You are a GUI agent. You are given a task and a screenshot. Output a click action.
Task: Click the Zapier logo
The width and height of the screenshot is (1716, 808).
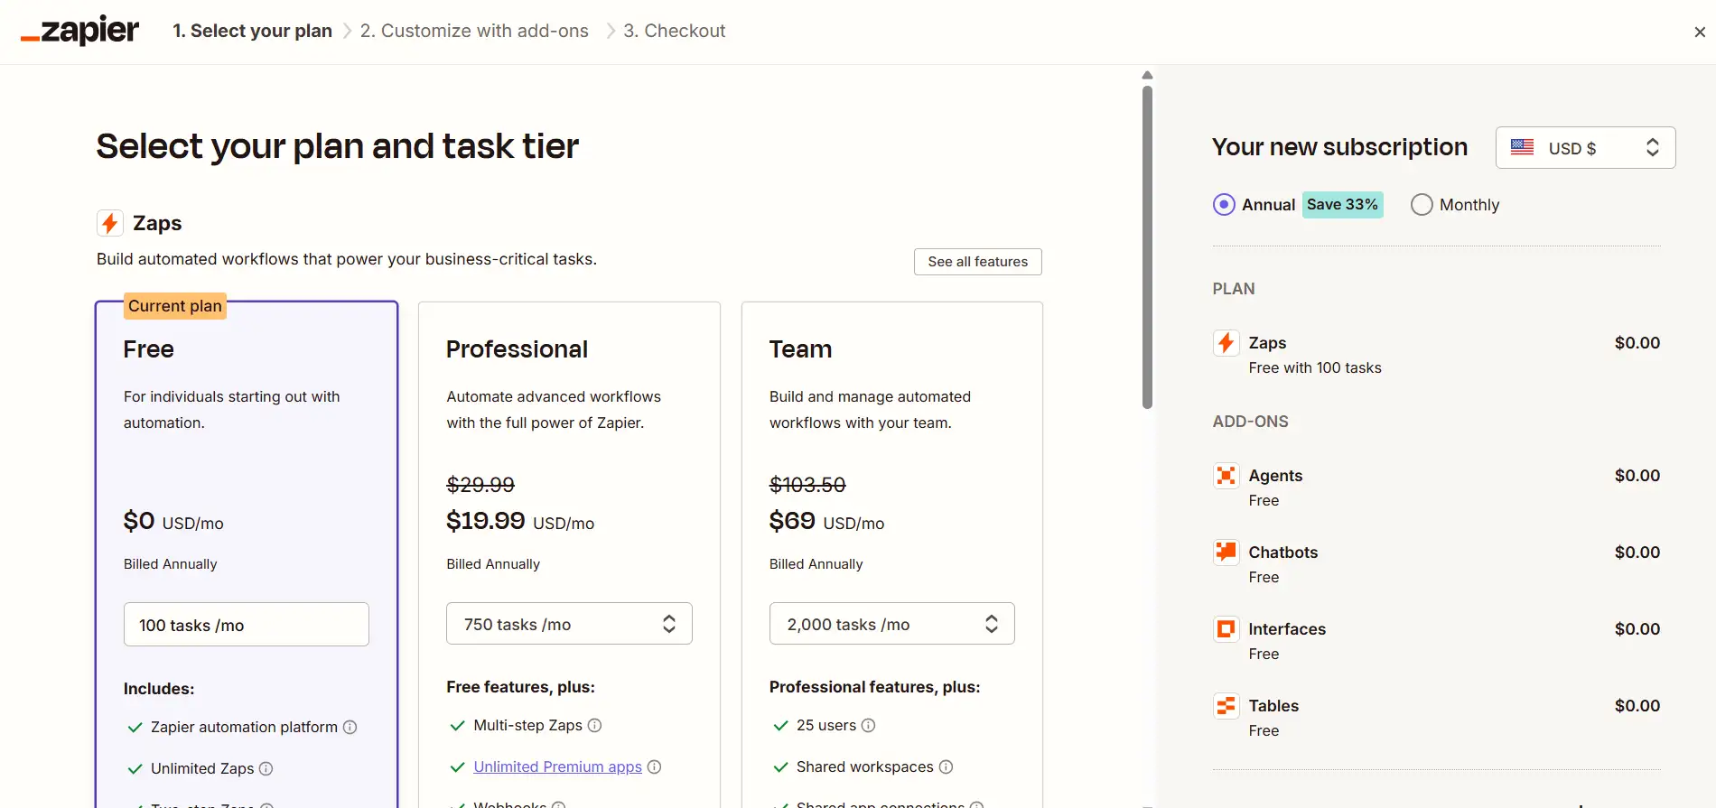tap(79, 31)
